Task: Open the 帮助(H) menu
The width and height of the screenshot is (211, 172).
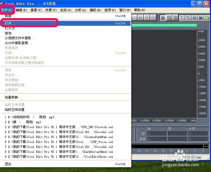Action: click(x=140, y=10)
